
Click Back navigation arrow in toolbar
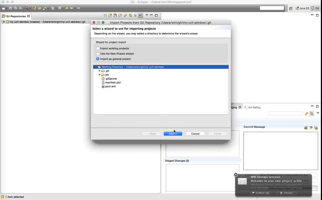tap(72, 8)
